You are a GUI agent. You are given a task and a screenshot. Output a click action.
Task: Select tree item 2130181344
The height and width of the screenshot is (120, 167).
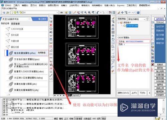132,26
